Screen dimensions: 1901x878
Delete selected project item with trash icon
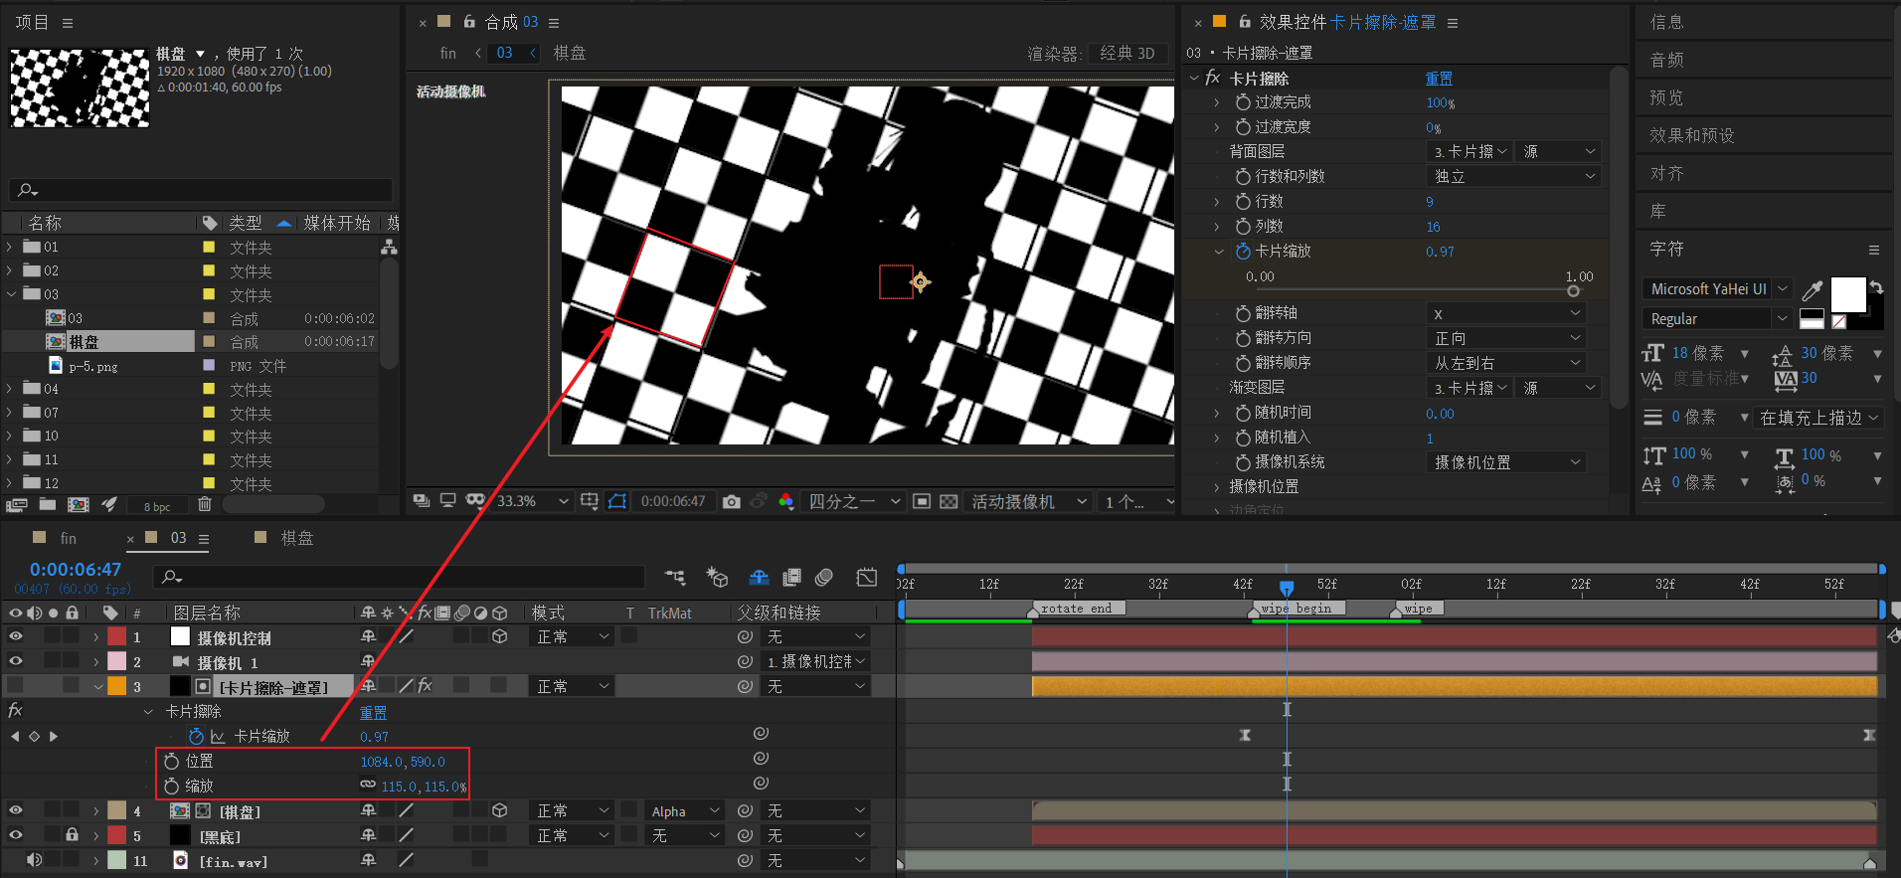(205, 504)
